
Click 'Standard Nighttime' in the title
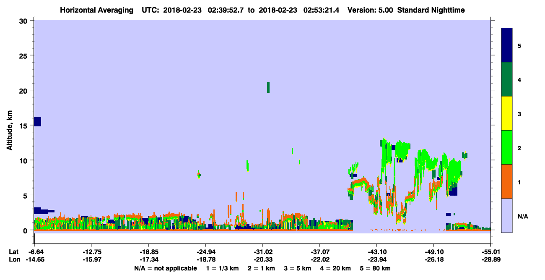(431, 10)
